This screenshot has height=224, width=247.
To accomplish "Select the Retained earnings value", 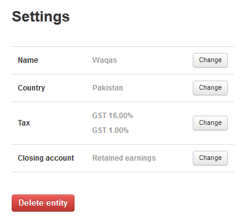I will [x=124, y=158].
